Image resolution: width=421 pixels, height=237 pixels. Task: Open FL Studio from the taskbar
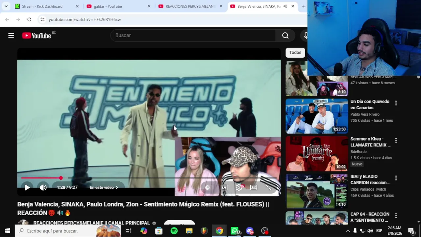(x=204, y=231)
